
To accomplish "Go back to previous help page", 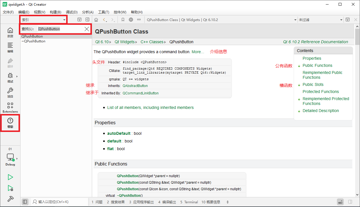I will click(x=105, y=20).
